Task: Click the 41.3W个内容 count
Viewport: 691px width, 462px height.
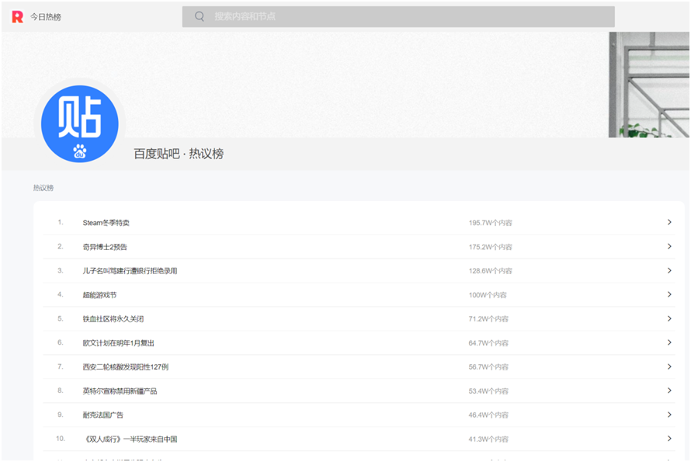Action: pyautogui.click(x=488, y=439)
